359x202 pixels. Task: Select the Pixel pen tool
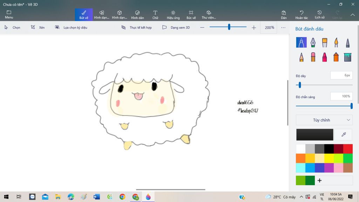[347, 42]
